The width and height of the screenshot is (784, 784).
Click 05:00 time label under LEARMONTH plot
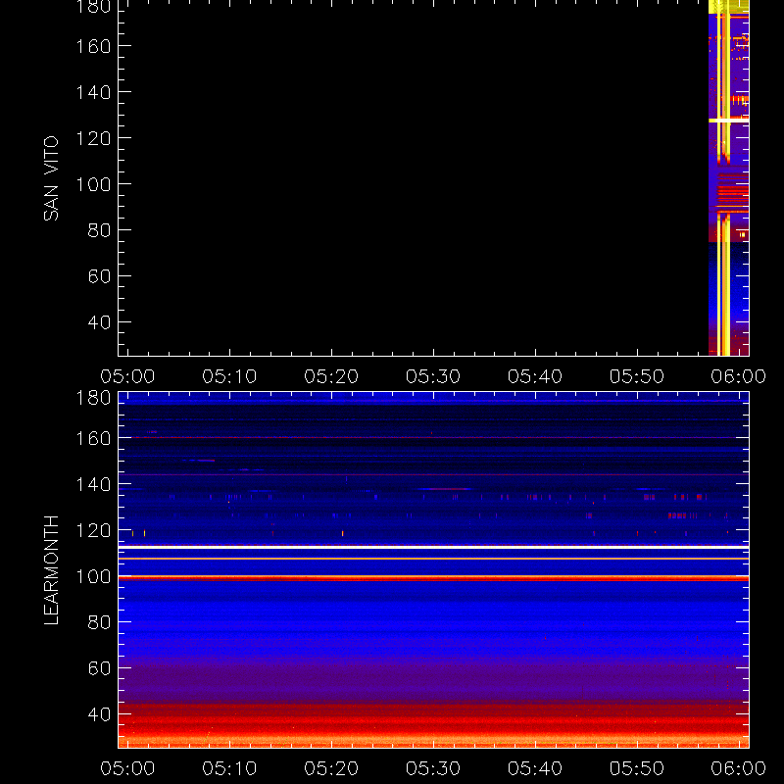point(127,768)
